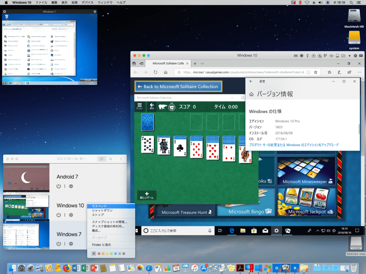Click the polar bear theme icon
The image size is (366, 274).
163,107
